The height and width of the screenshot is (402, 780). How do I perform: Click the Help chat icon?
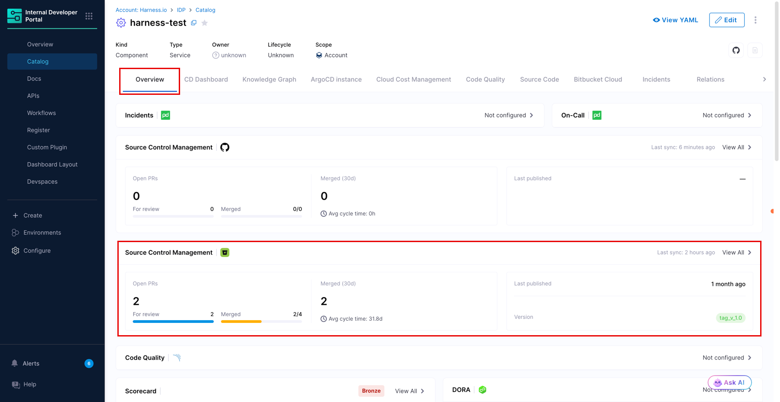[16, 384]
